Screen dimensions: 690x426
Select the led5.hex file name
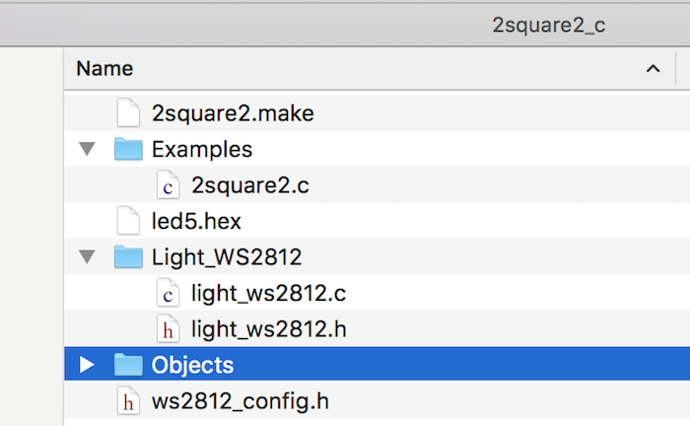coord(196,221)
